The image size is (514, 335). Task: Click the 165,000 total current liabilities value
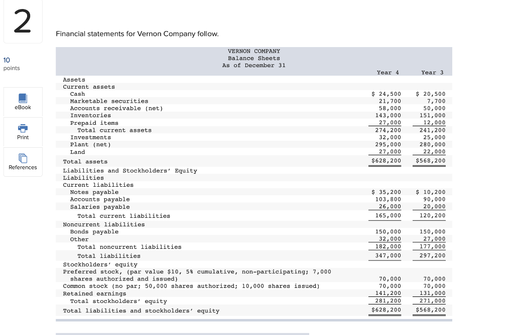pos(388,216)
